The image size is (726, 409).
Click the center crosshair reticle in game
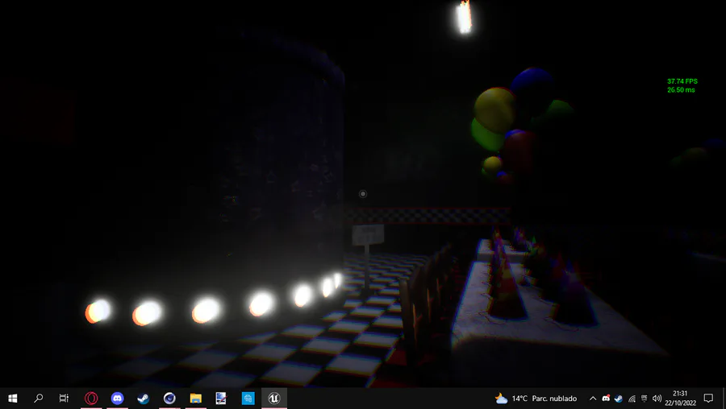[363, 194]
